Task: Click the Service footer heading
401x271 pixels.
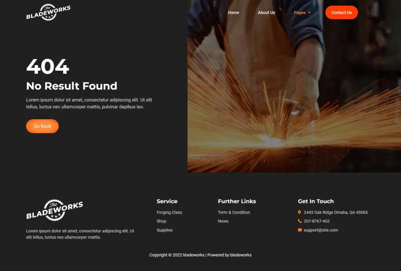Action: (167, 201)
